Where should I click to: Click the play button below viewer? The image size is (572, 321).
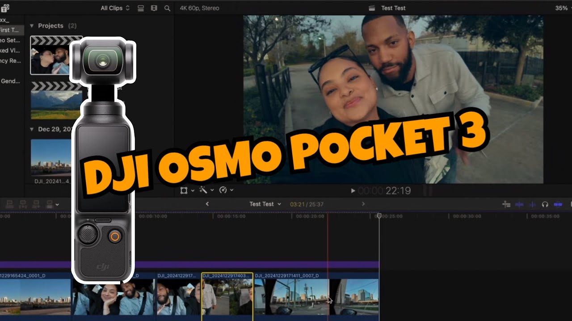[353, 191]
